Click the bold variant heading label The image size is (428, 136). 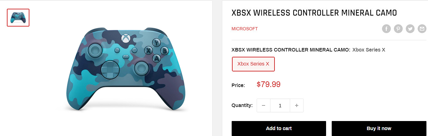pos(291,50)
